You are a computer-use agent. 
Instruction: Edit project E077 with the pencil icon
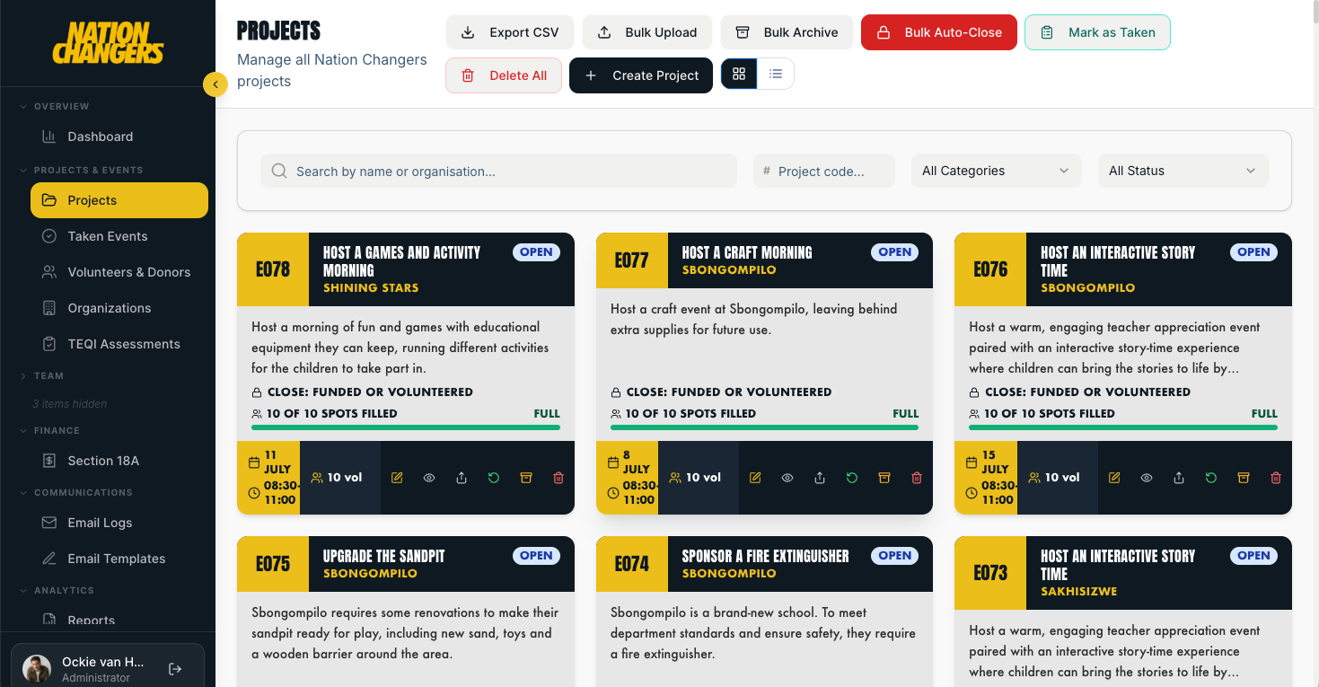click(x=755, y=478)
